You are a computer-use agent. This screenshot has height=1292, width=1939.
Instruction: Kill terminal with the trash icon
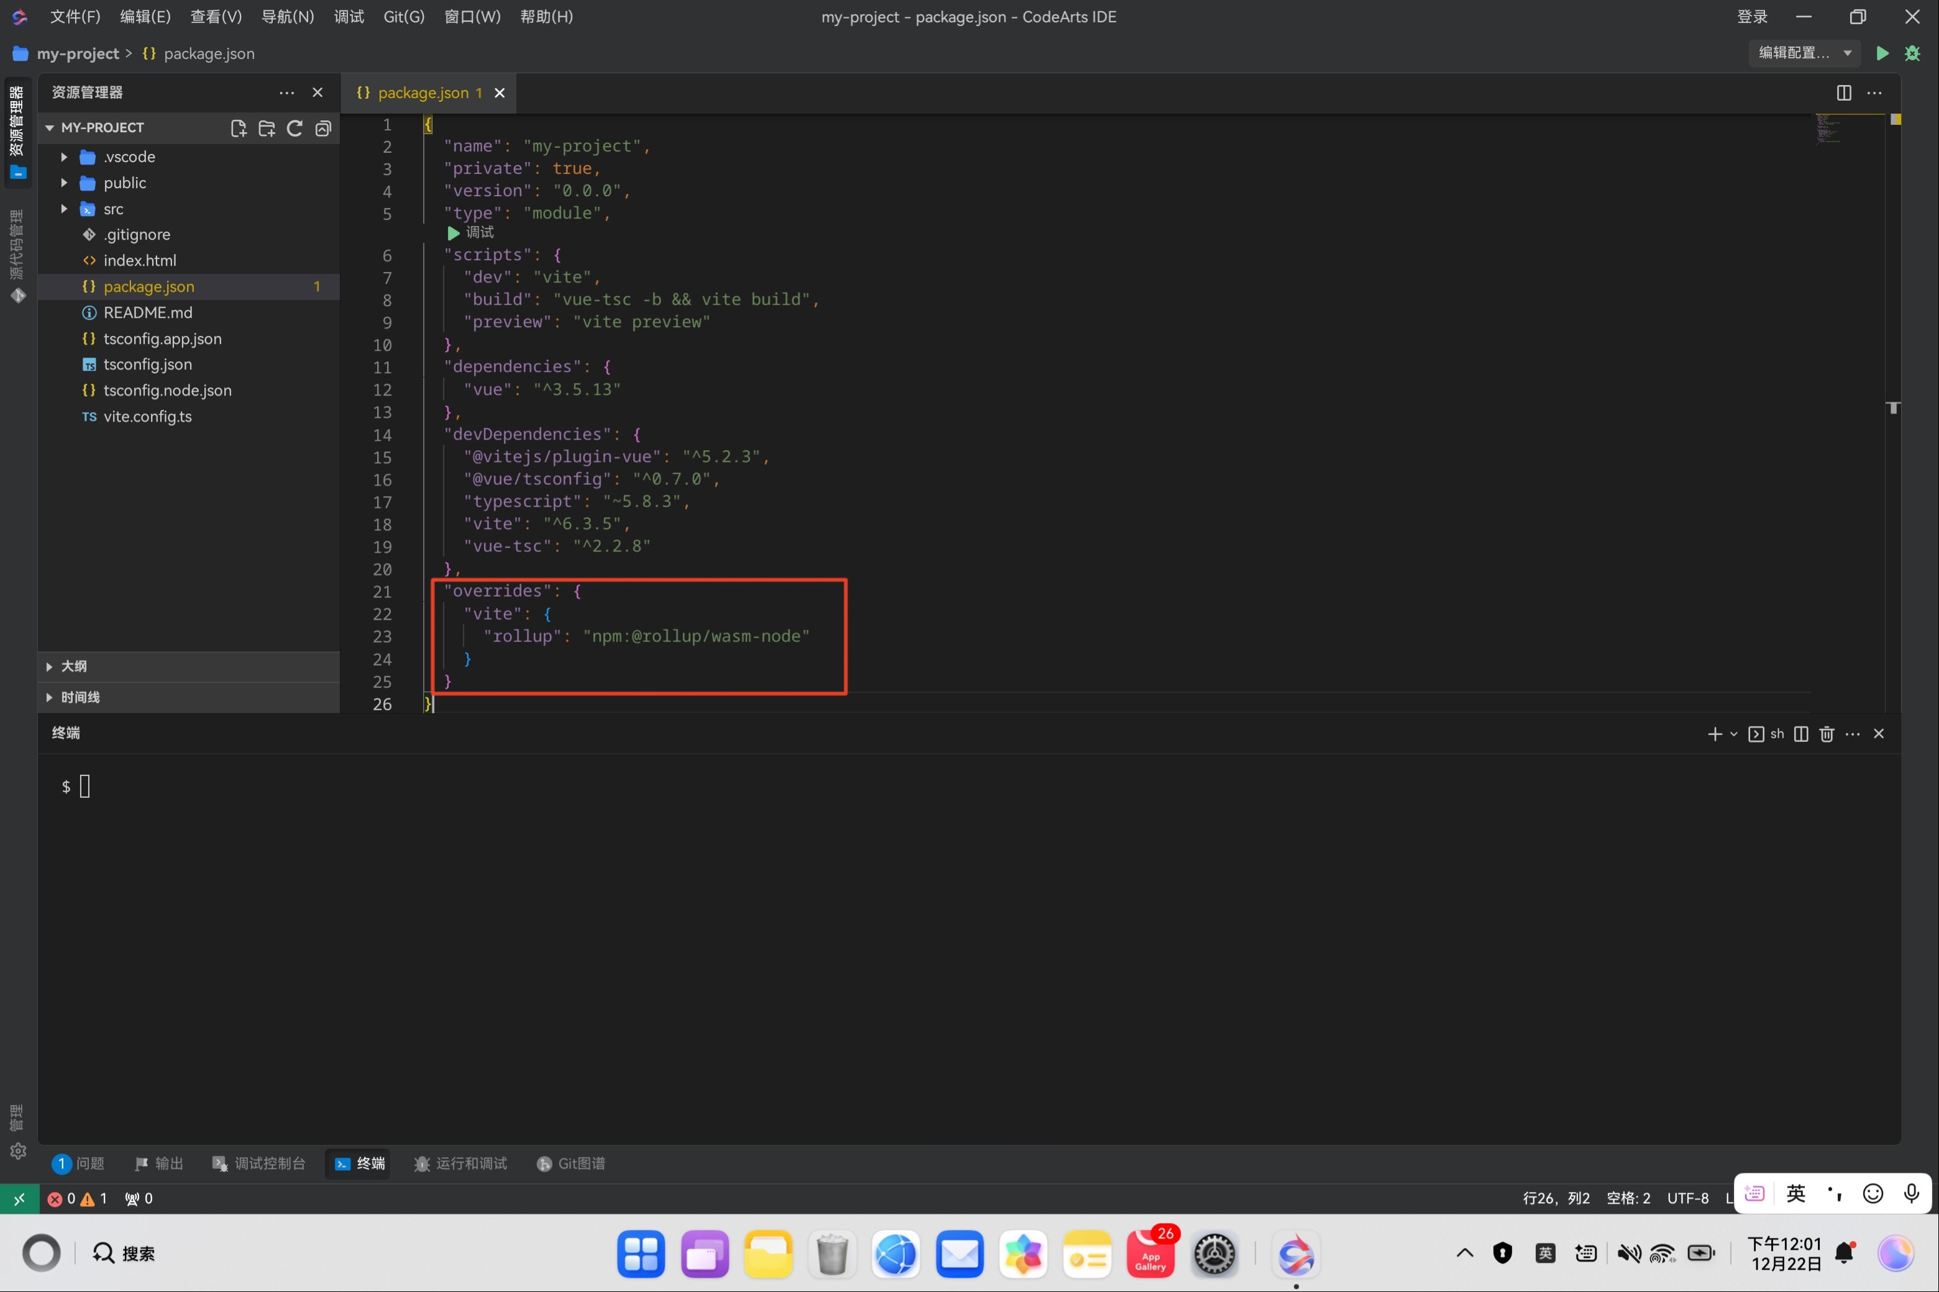click(1826, 733)
